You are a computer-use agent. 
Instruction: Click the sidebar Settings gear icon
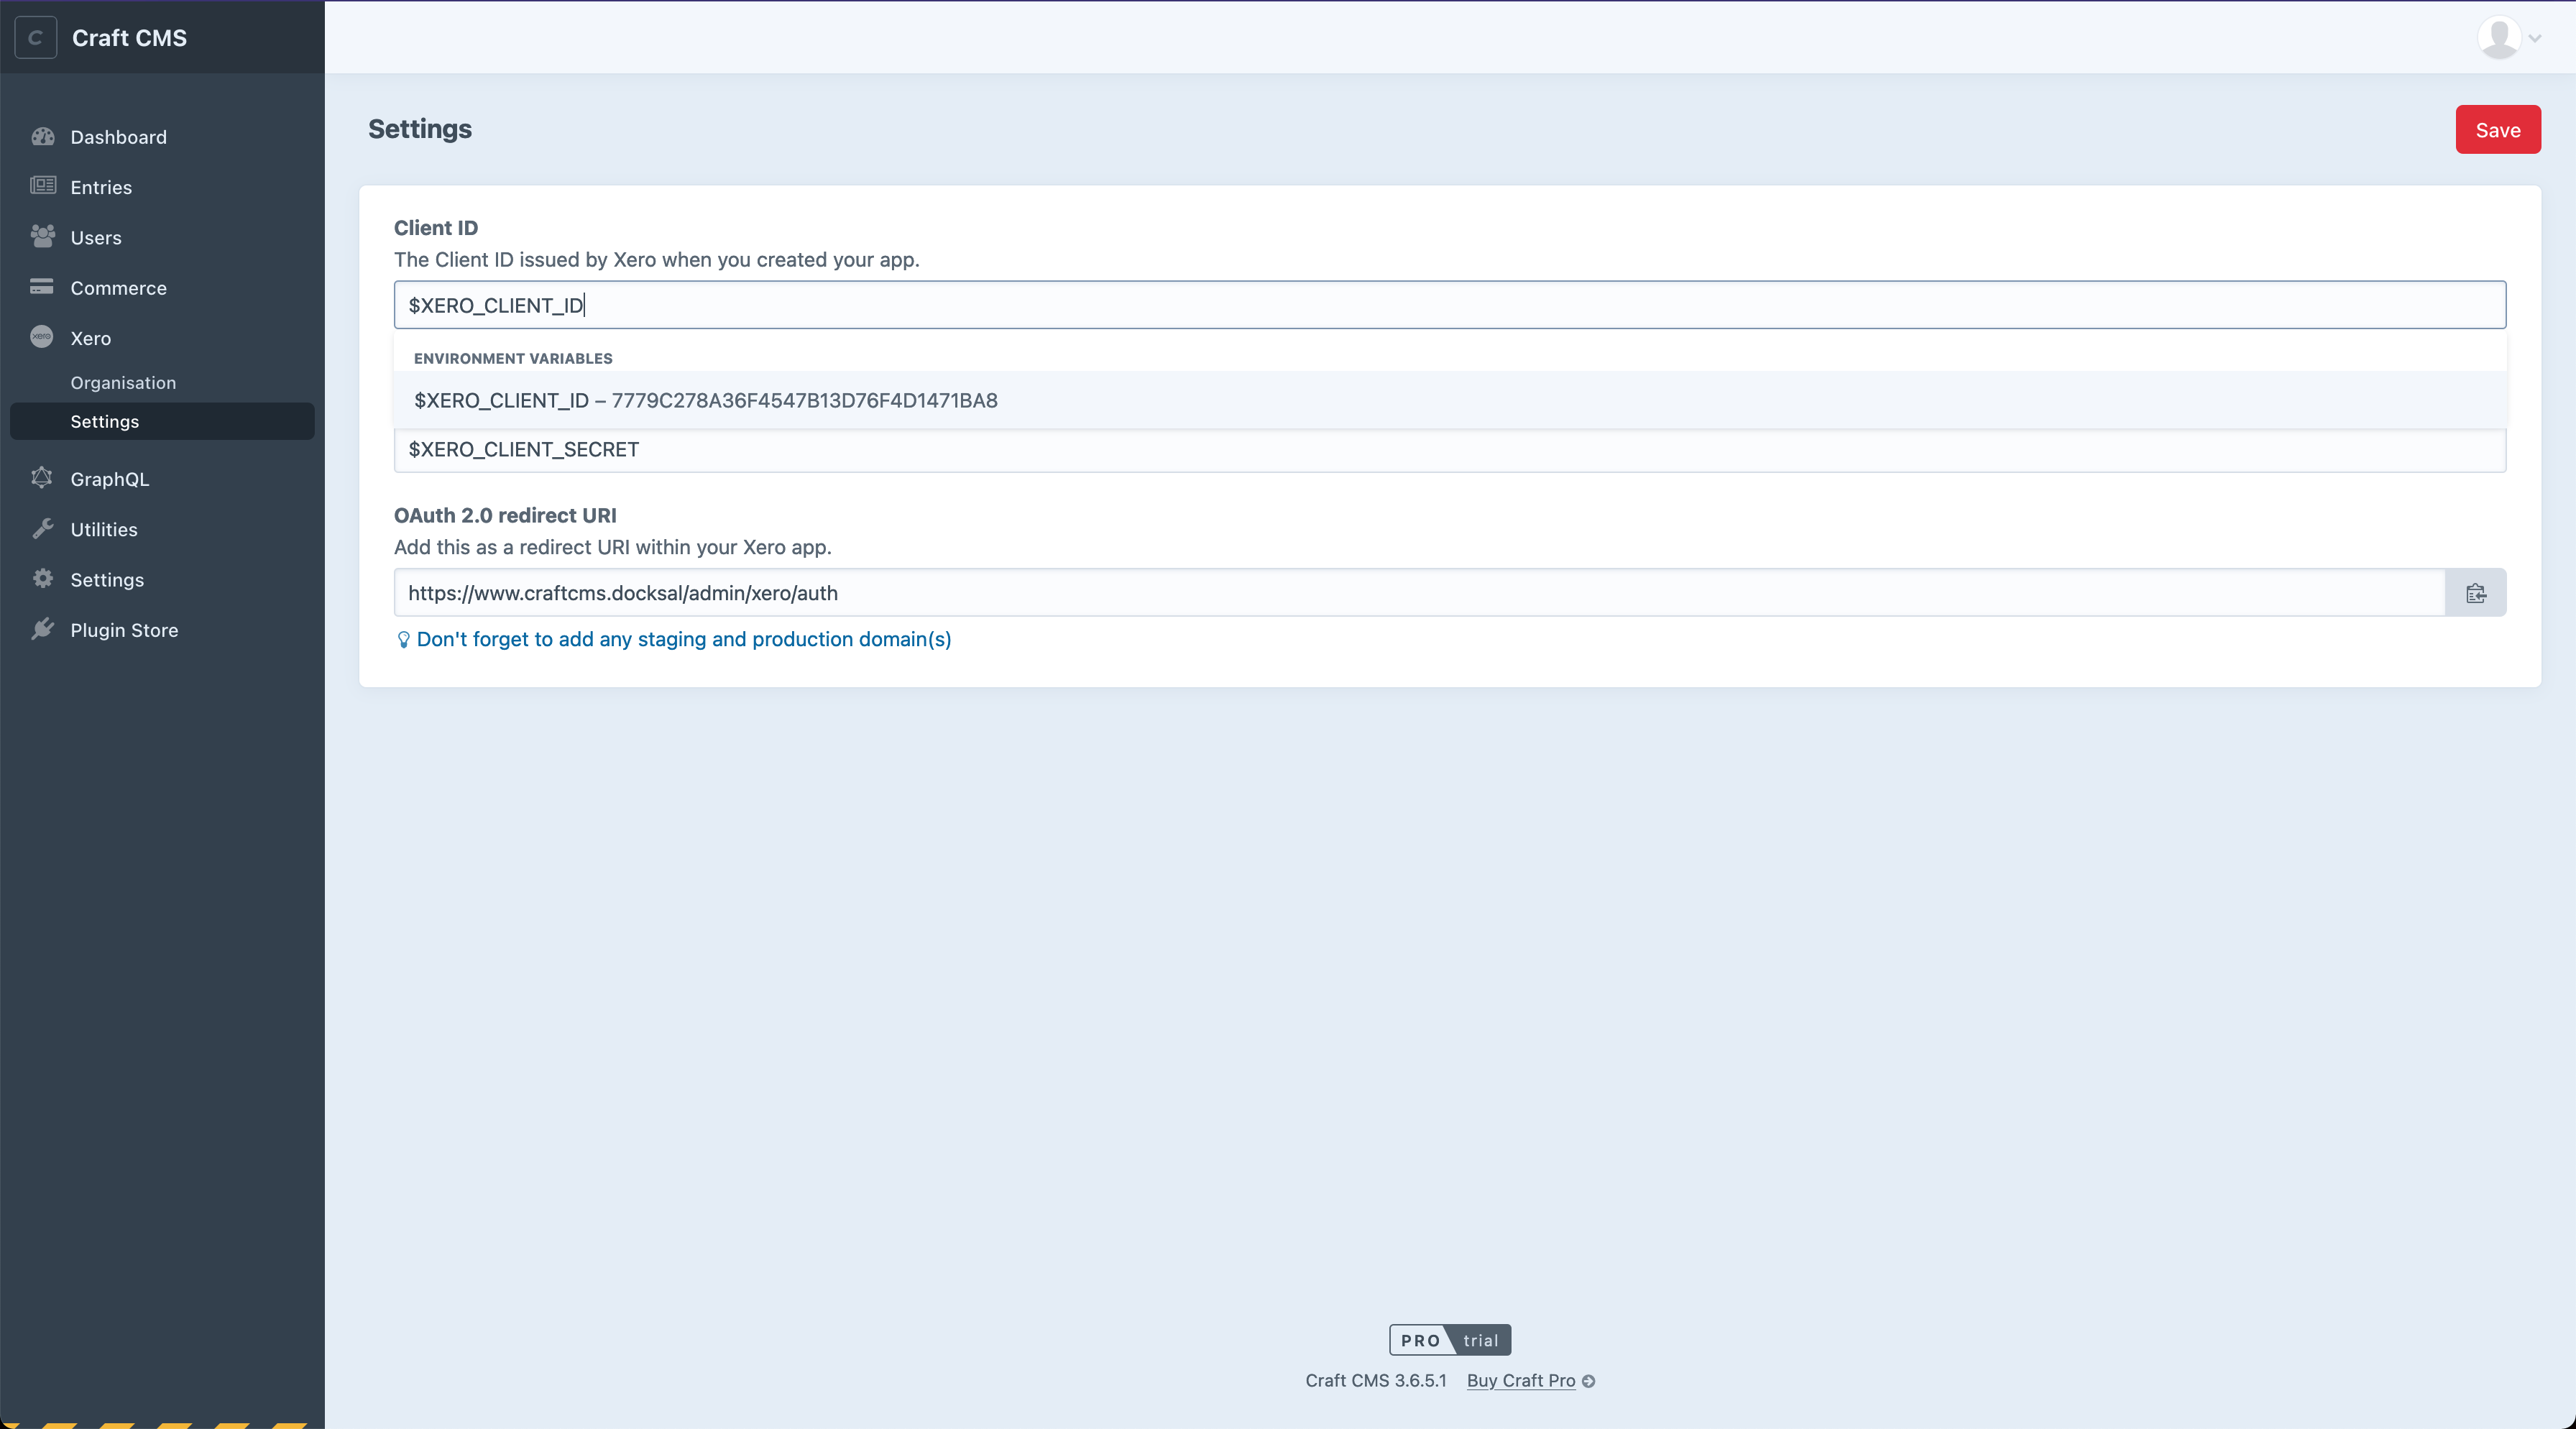click(x=42, y=579)
